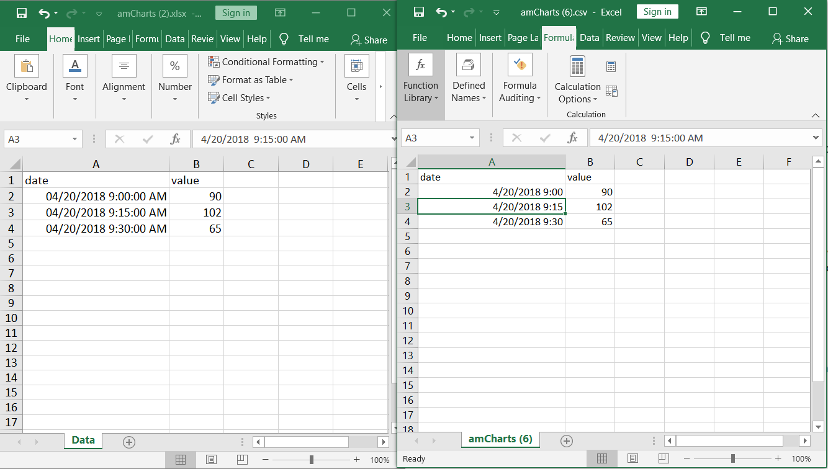This screenshot has width=828, height=469.
Task: Switch to the Formulas ribbon tab
Action: [559, 37]
